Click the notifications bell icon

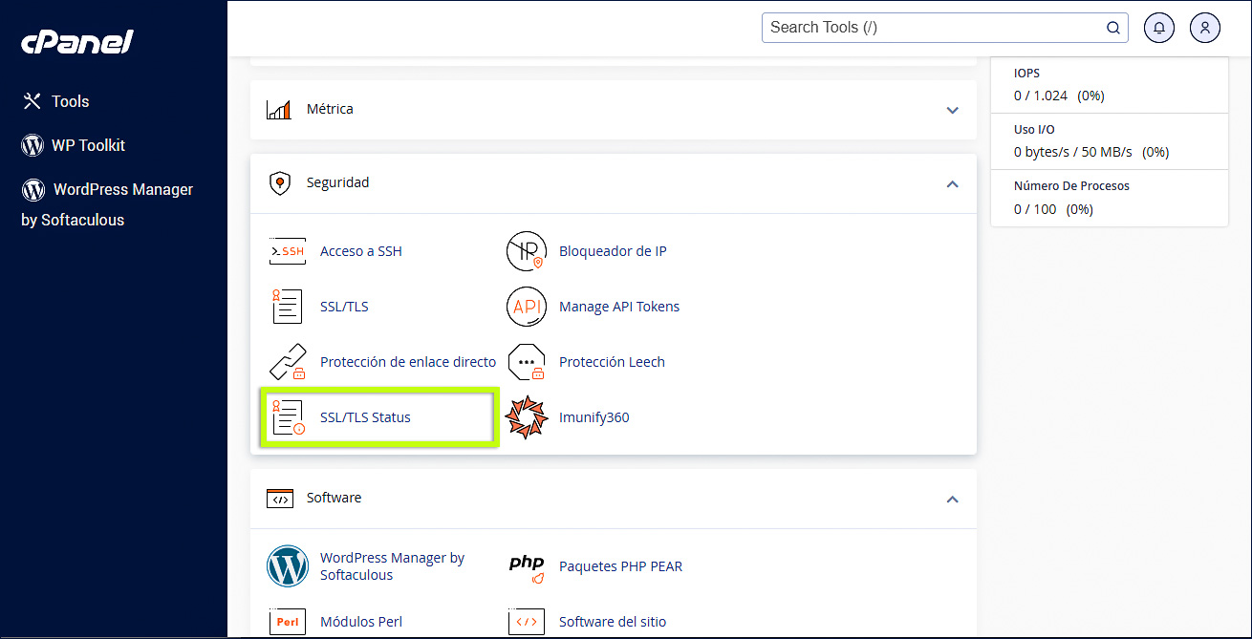(1159, 27)
